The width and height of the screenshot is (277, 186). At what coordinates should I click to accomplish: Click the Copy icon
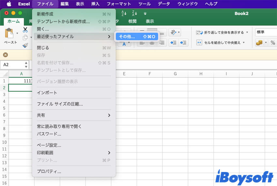(25, 37)
